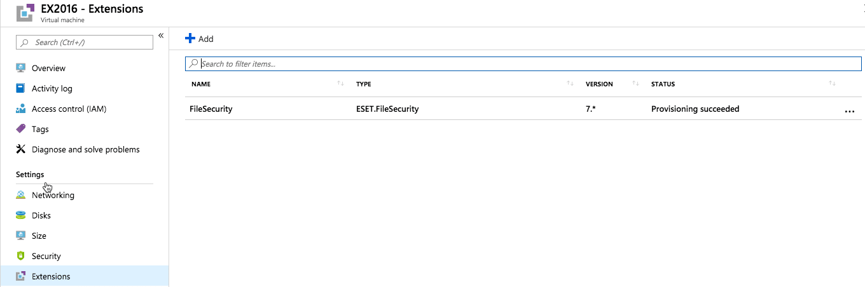This screenshot has height=287, width=865.
Task: Click the Activity log book icon
Action: [20, 88]
